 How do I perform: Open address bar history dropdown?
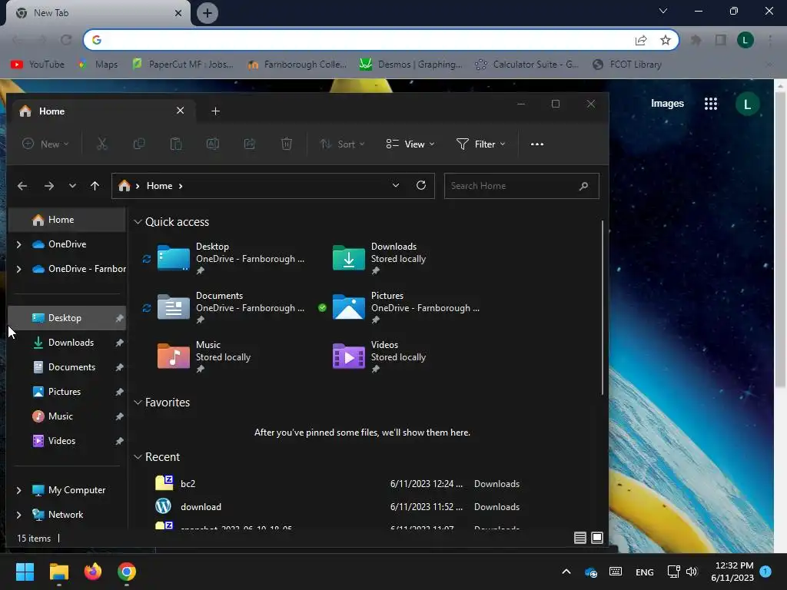tap(396, 185)
